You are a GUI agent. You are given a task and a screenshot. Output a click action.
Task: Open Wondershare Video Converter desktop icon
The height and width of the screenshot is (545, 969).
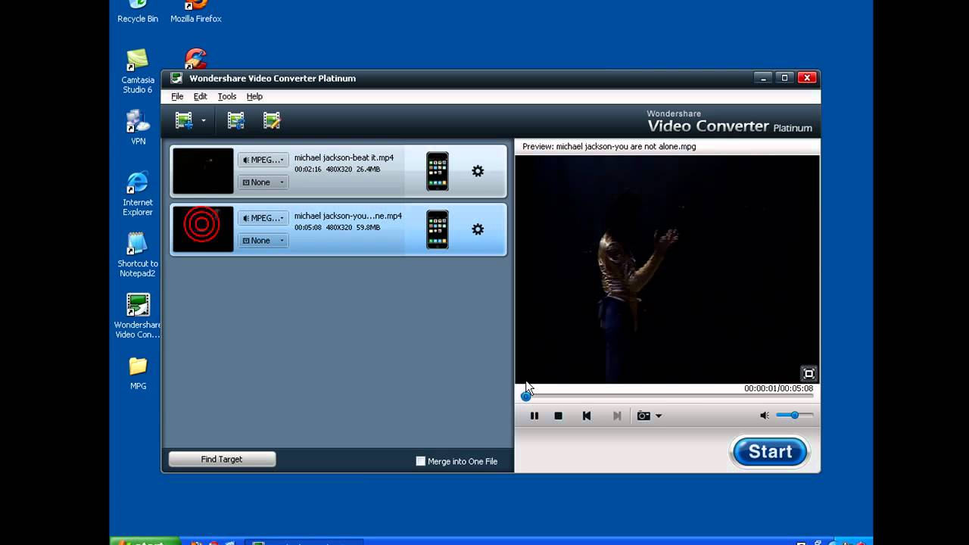pyautogui.click(x=138, y=316)
